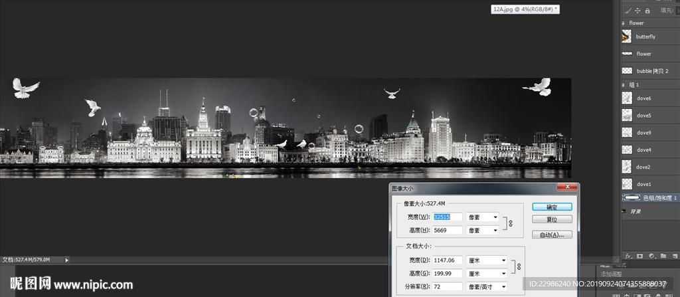The width and height of the screenshot is (680, 297).
Task: Open the document width 厘米 unit dropdown
Action: [x=487, y=260]
